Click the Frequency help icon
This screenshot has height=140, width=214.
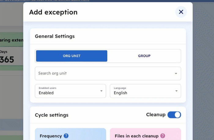click(x=66, y=136)
